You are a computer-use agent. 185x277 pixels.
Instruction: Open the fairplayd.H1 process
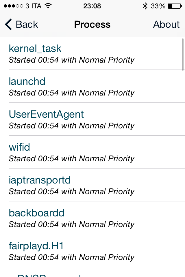tap(92, 251)
